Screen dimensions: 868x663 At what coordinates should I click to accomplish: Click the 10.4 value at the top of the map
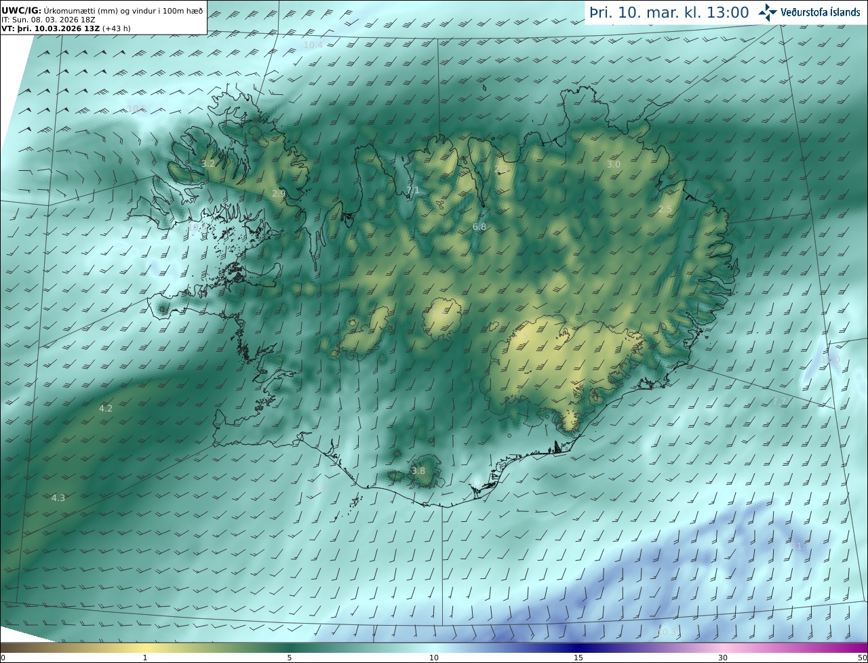tap(313, 45)
